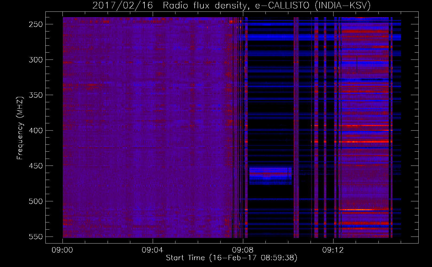Click the 09:12 time tick label
Image resolution: width=432 pixels, height=267 pixels.
pyautogui.click(x=333, y=250)
